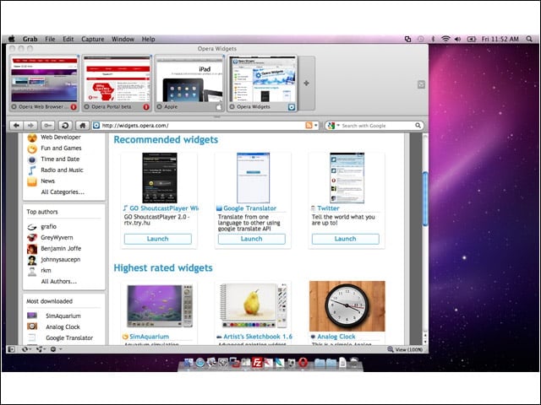Click the Radio and Music note icon

pyautogui.click(x=32, y=170)
